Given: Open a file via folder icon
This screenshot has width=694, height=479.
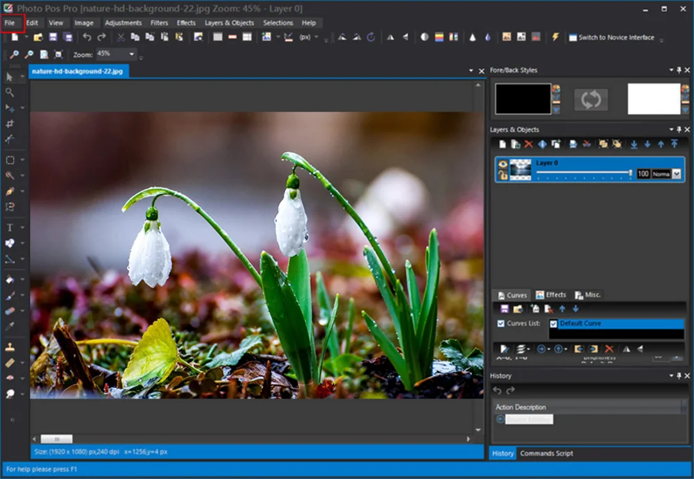Looking at the screenshot, I should click(x=38, y=37).
